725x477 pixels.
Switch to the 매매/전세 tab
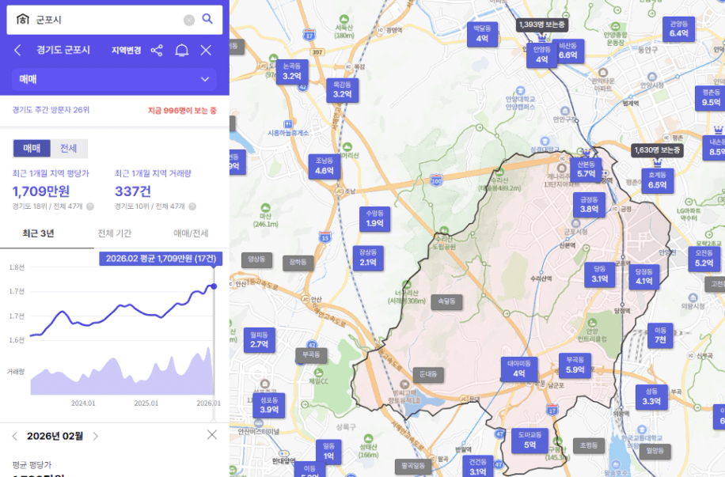191,233
